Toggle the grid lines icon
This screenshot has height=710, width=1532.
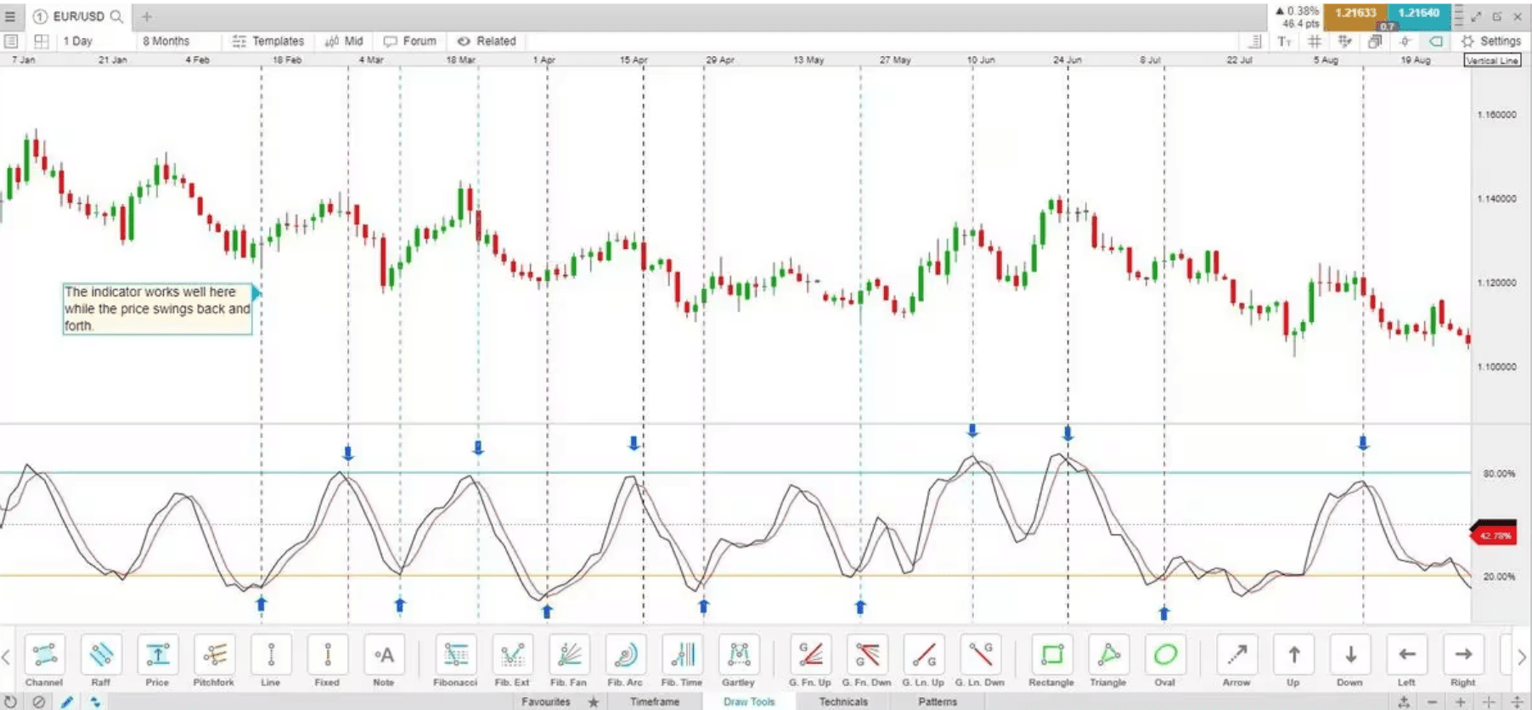pyautogui.click(x=1314, y=41)
